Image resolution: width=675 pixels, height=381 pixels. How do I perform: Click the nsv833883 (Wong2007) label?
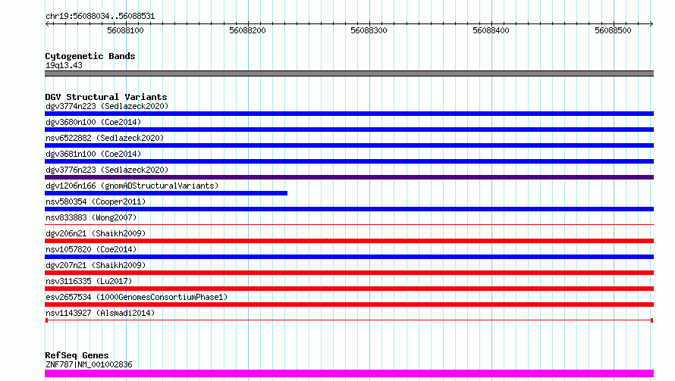point(91,217)
